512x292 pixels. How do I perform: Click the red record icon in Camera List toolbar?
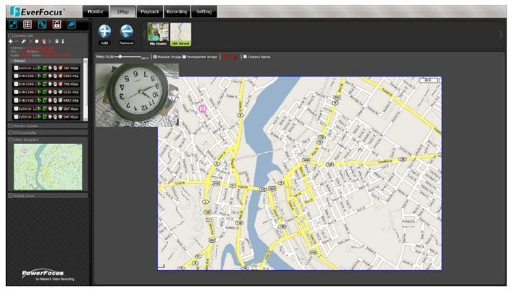44,42
